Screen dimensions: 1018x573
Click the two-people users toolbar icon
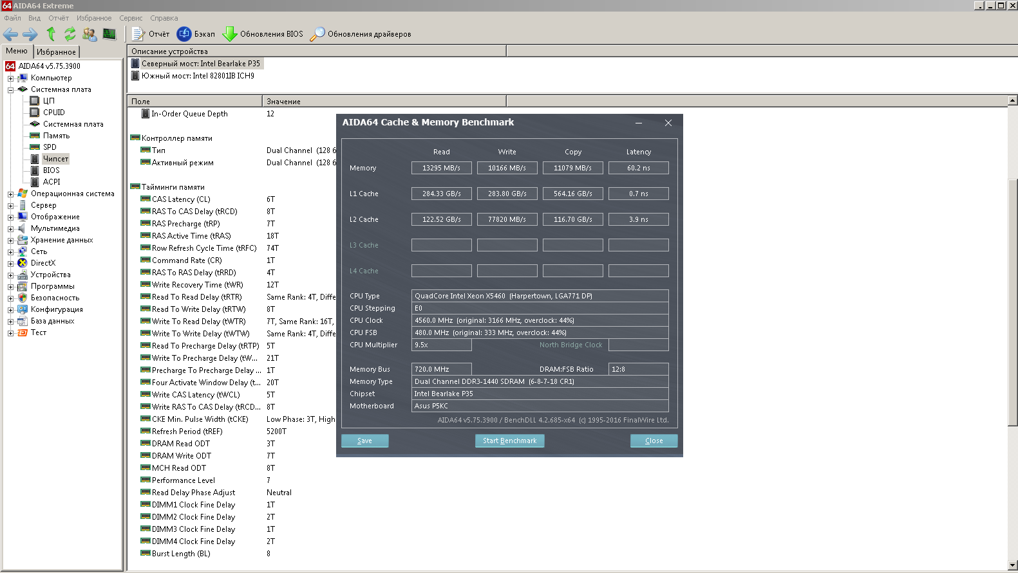[90, 34]
